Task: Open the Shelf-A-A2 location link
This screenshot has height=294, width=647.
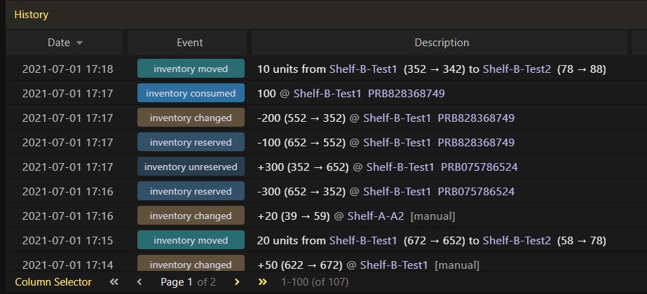Action: [x=376, y=216]
